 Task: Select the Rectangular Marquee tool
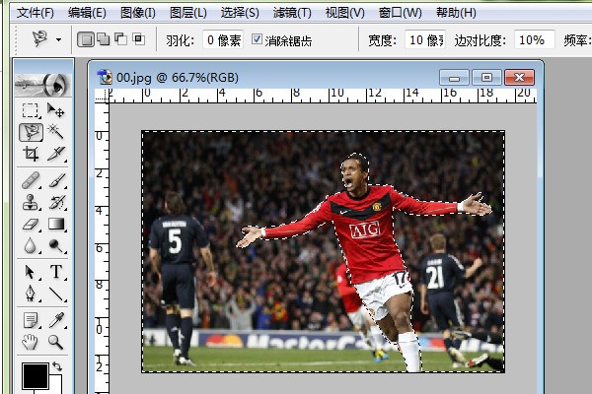point(31,109)
